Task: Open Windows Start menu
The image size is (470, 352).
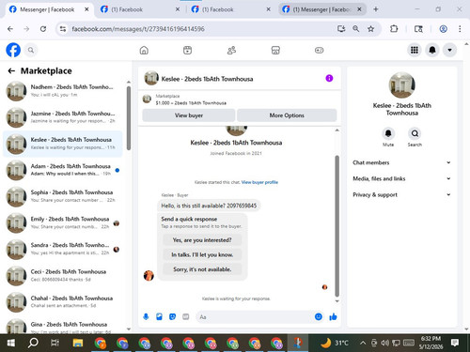Action: pyautogui.click(x=11, y=343)
